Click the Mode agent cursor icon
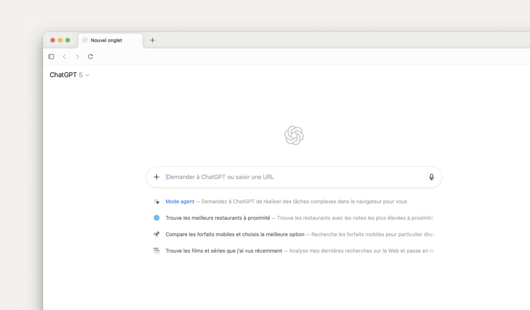This screenshot has height=310, width=530. pyautogui.click(x=157, y=201)
